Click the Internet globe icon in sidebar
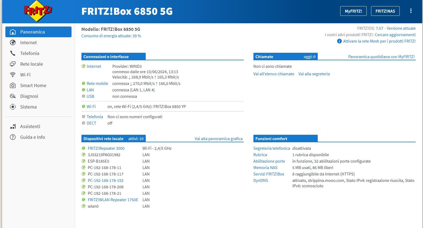This screenshot has height=228, width=423. 13,43
